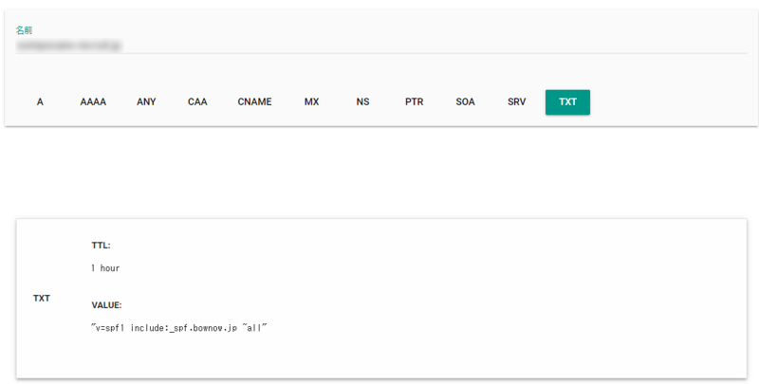Image resolution: width=759 pixels, height=384 pixels.
Task: Click the 'TTL:' heading
Action: (x=101, y=246)
